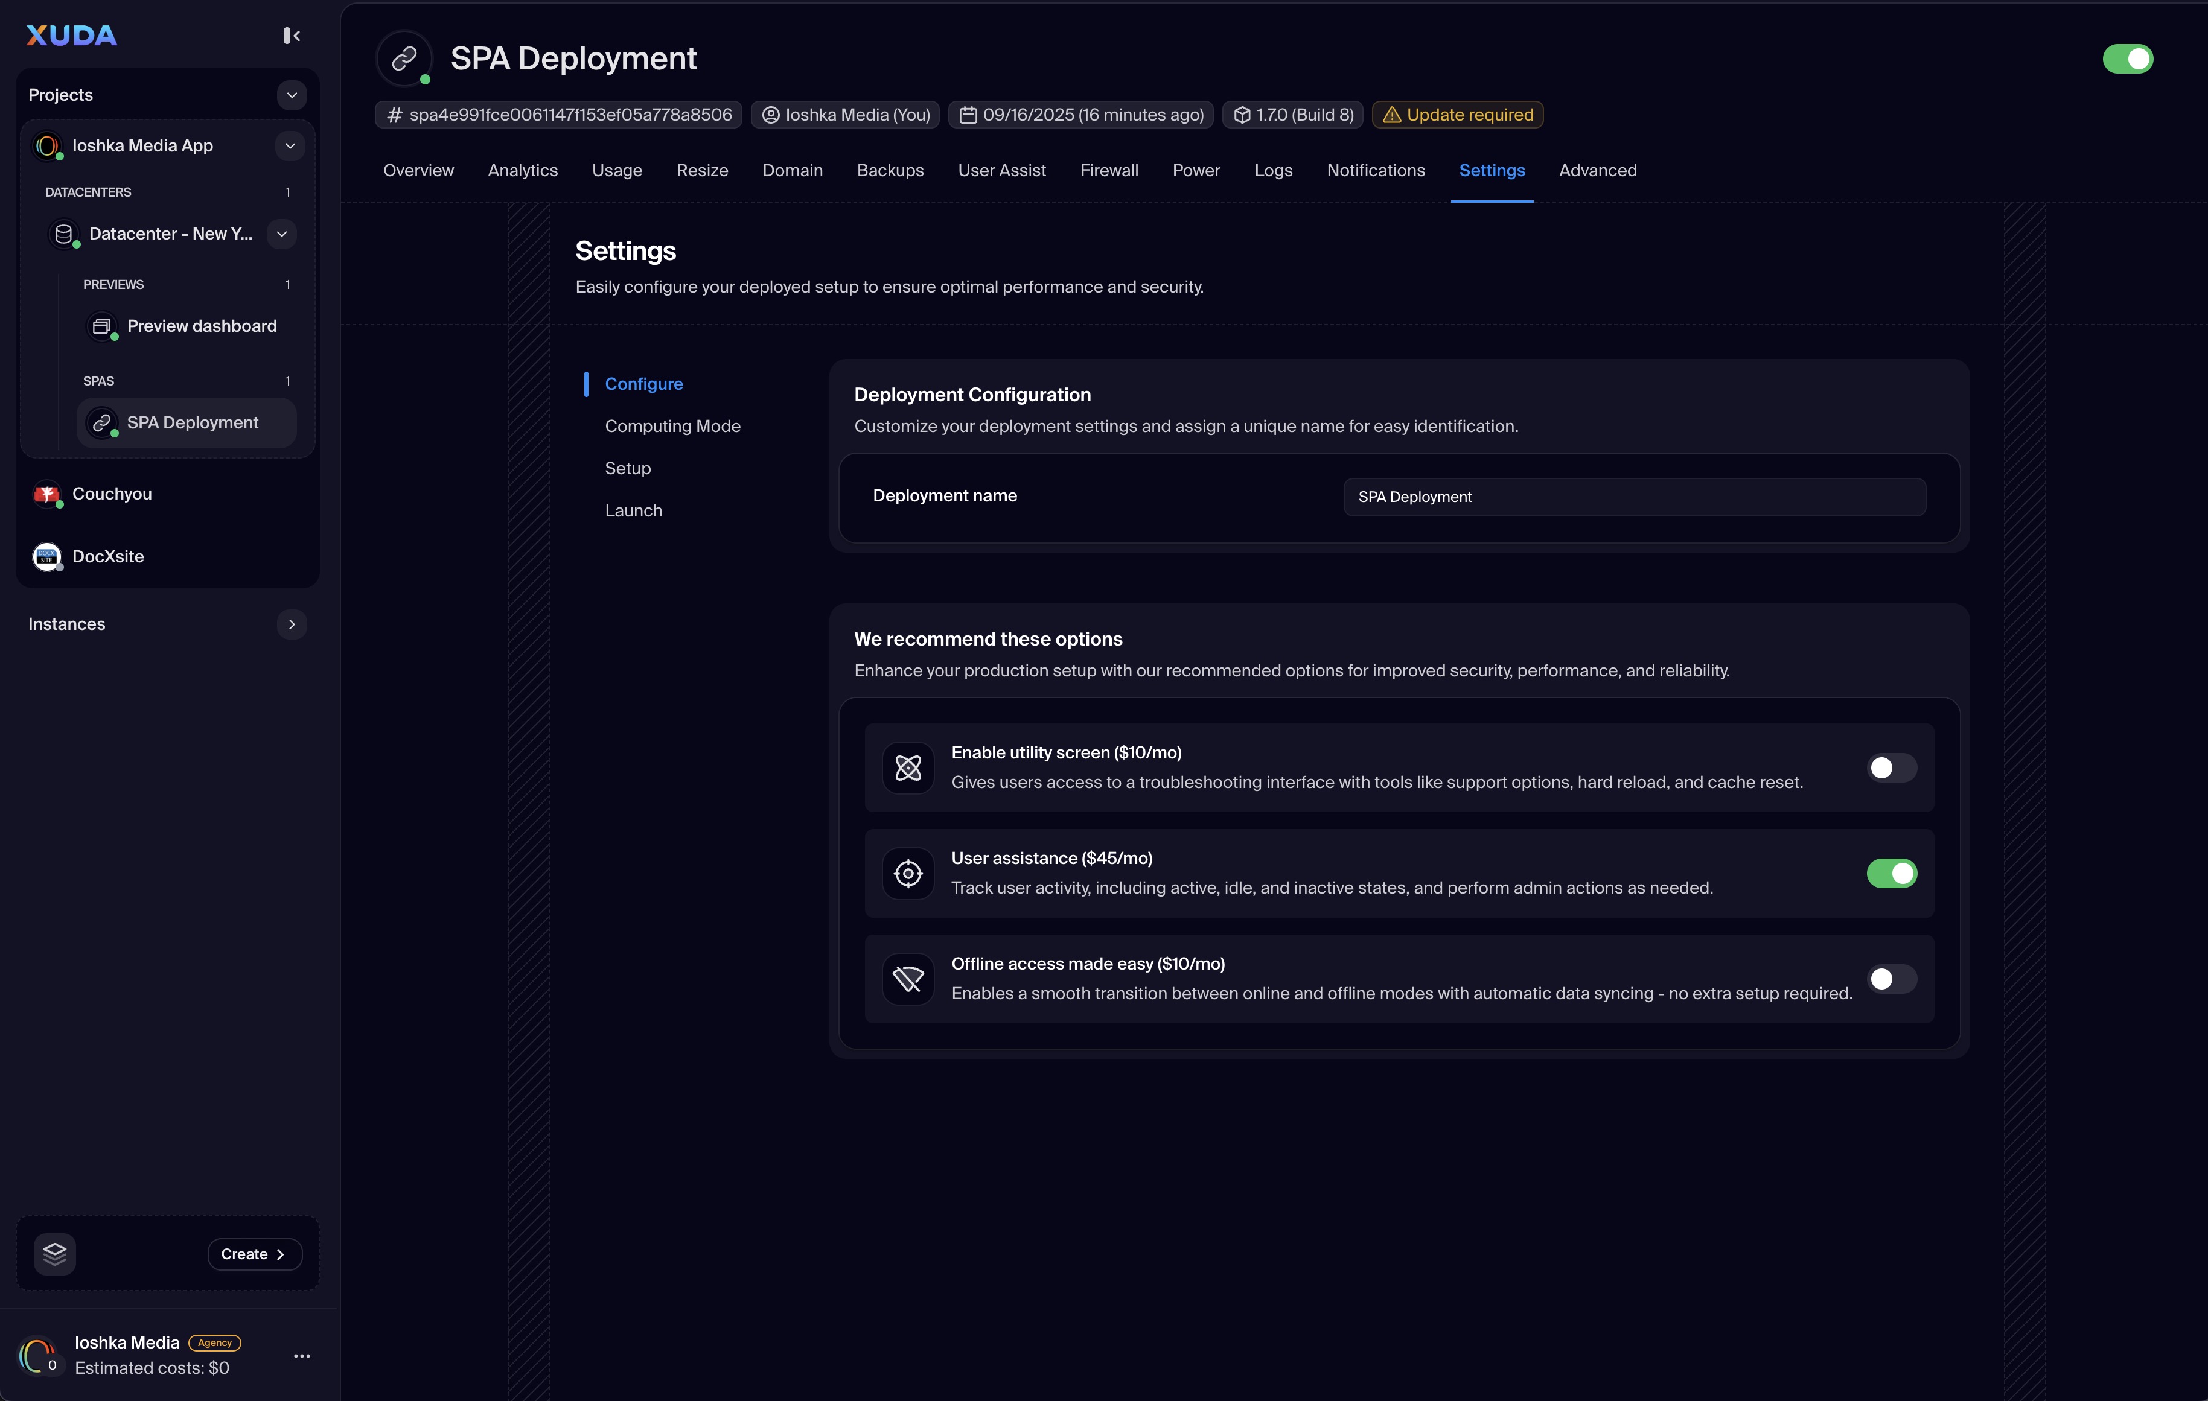
Task: Toggle the deployment power switch at top right
Action: [x=2127, y=60]
